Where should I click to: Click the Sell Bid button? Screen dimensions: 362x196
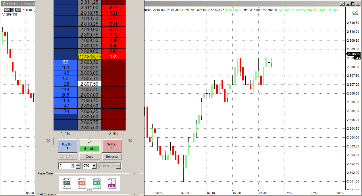click(x=112, y=146)
